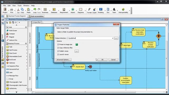Click Cancel in Project Publisher dialog
Viewport: 169px width, 95px height.
tap(113, 60)
